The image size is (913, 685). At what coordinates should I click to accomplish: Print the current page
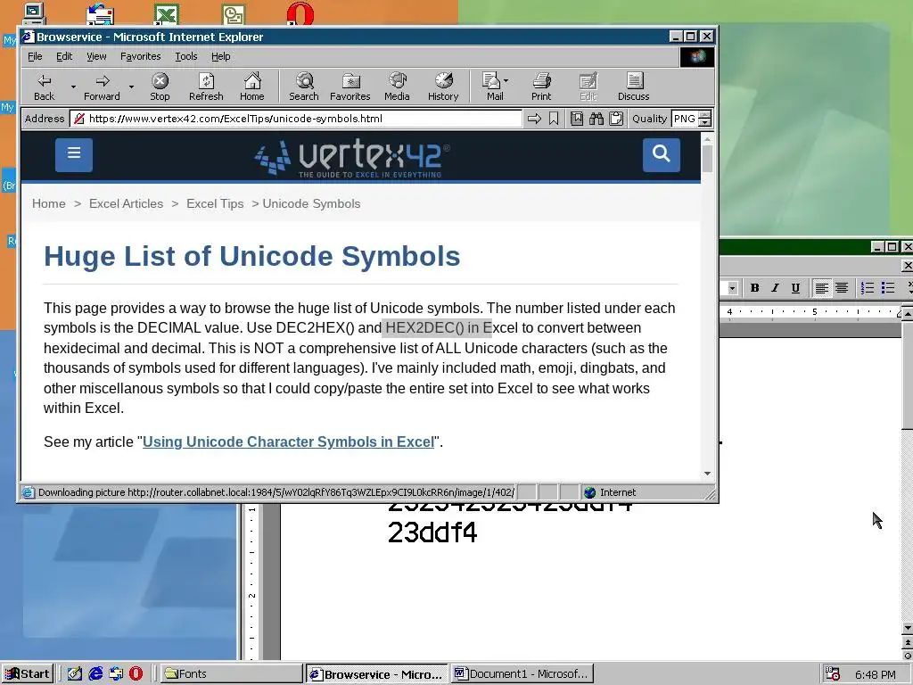pos(541,87)
